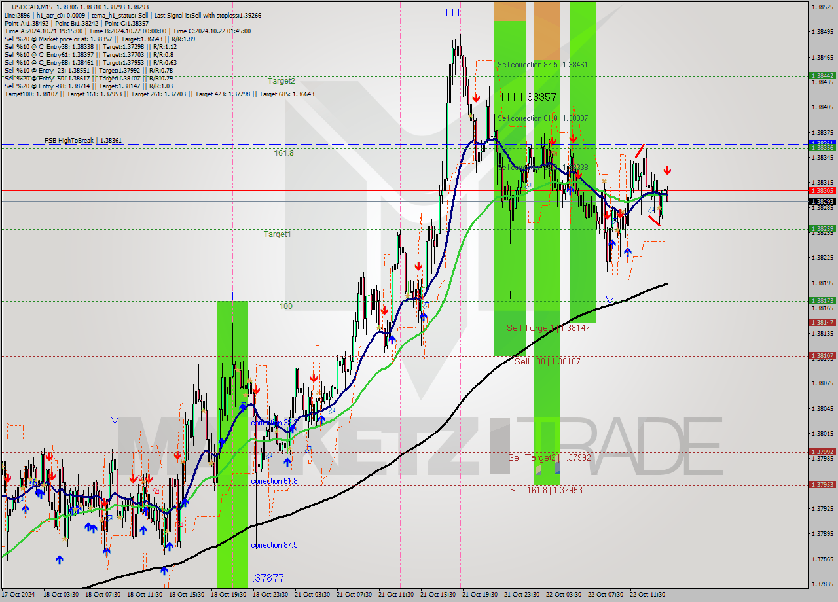Click the 1.38495 price scale value
This screenshot has width=838, height=602.
822,31
